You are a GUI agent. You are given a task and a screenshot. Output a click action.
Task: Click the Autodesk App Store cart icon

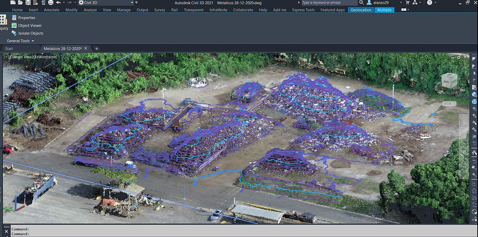407,2
